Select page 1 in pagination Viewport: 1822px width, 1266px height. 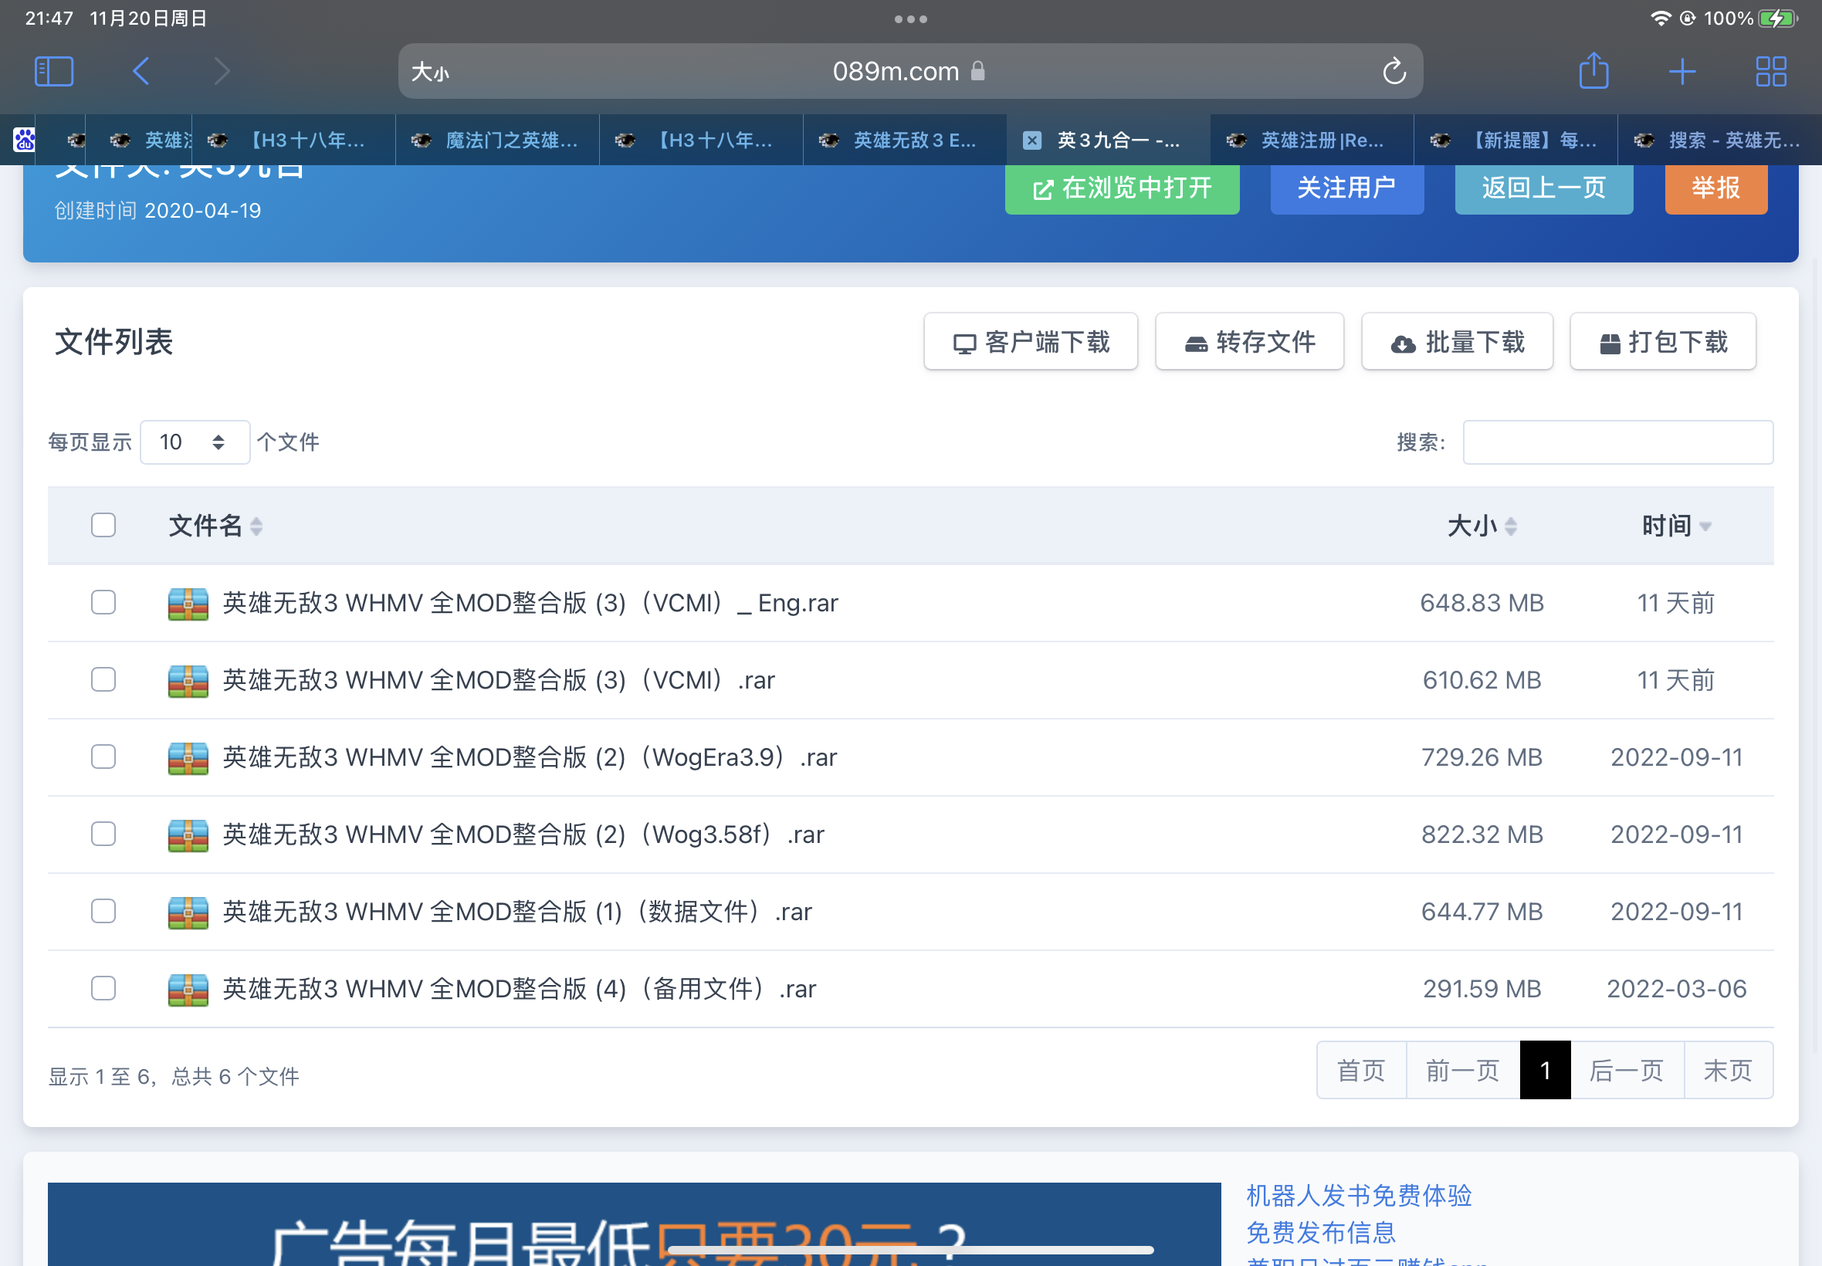pos(1545,1071)
